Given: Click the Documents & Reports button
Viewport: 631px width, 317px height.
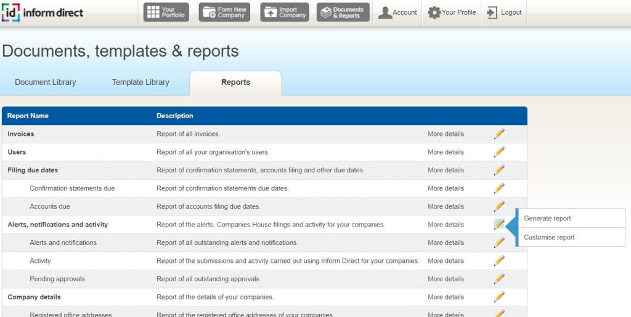Looking at the screenshot, I should click(x=343, y=12).
